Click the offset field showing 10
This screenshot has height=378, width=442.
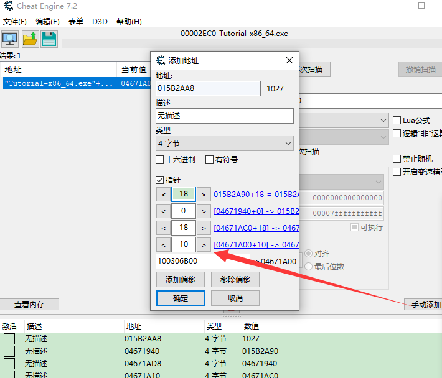pos(184,244)
